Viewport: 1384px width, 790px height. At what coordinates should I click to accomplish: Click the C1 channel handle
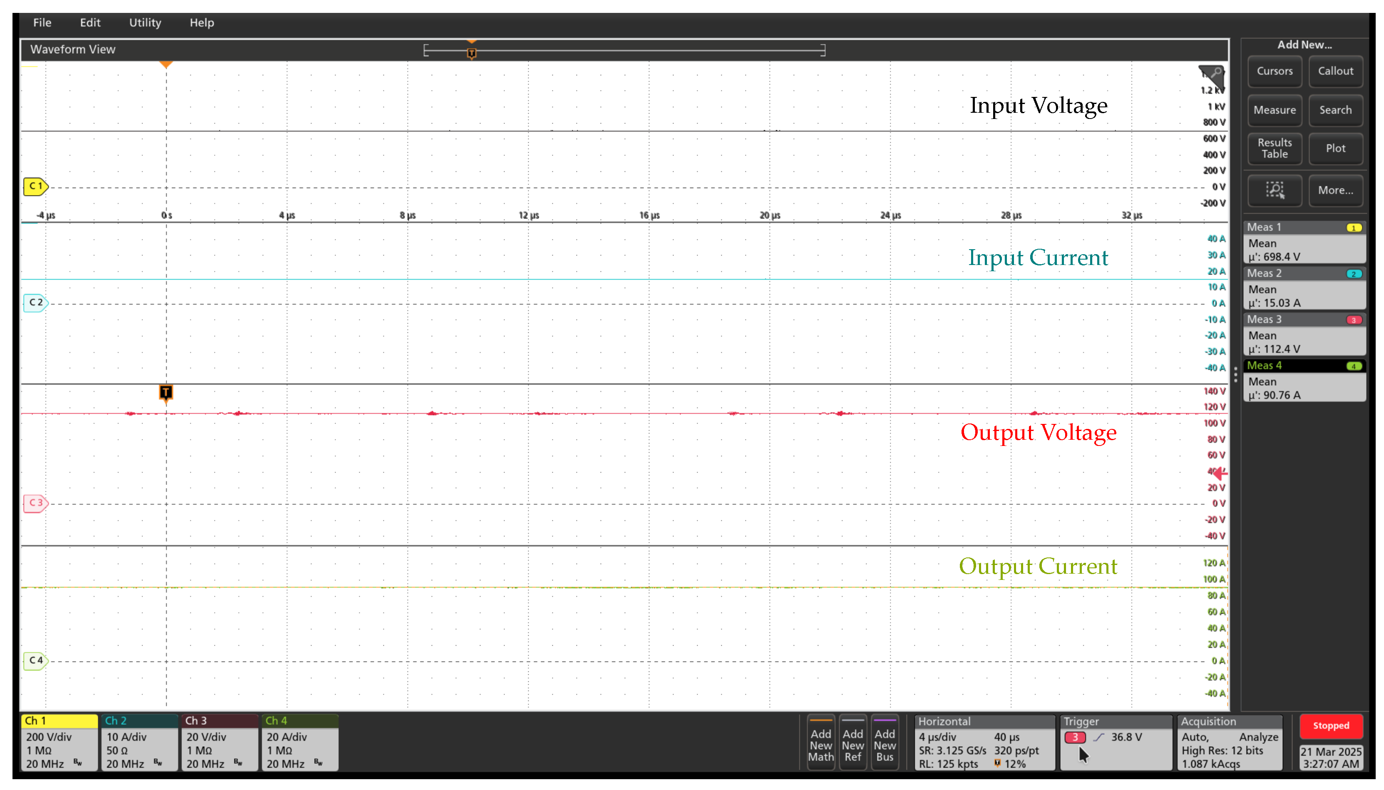pos(36,186)
